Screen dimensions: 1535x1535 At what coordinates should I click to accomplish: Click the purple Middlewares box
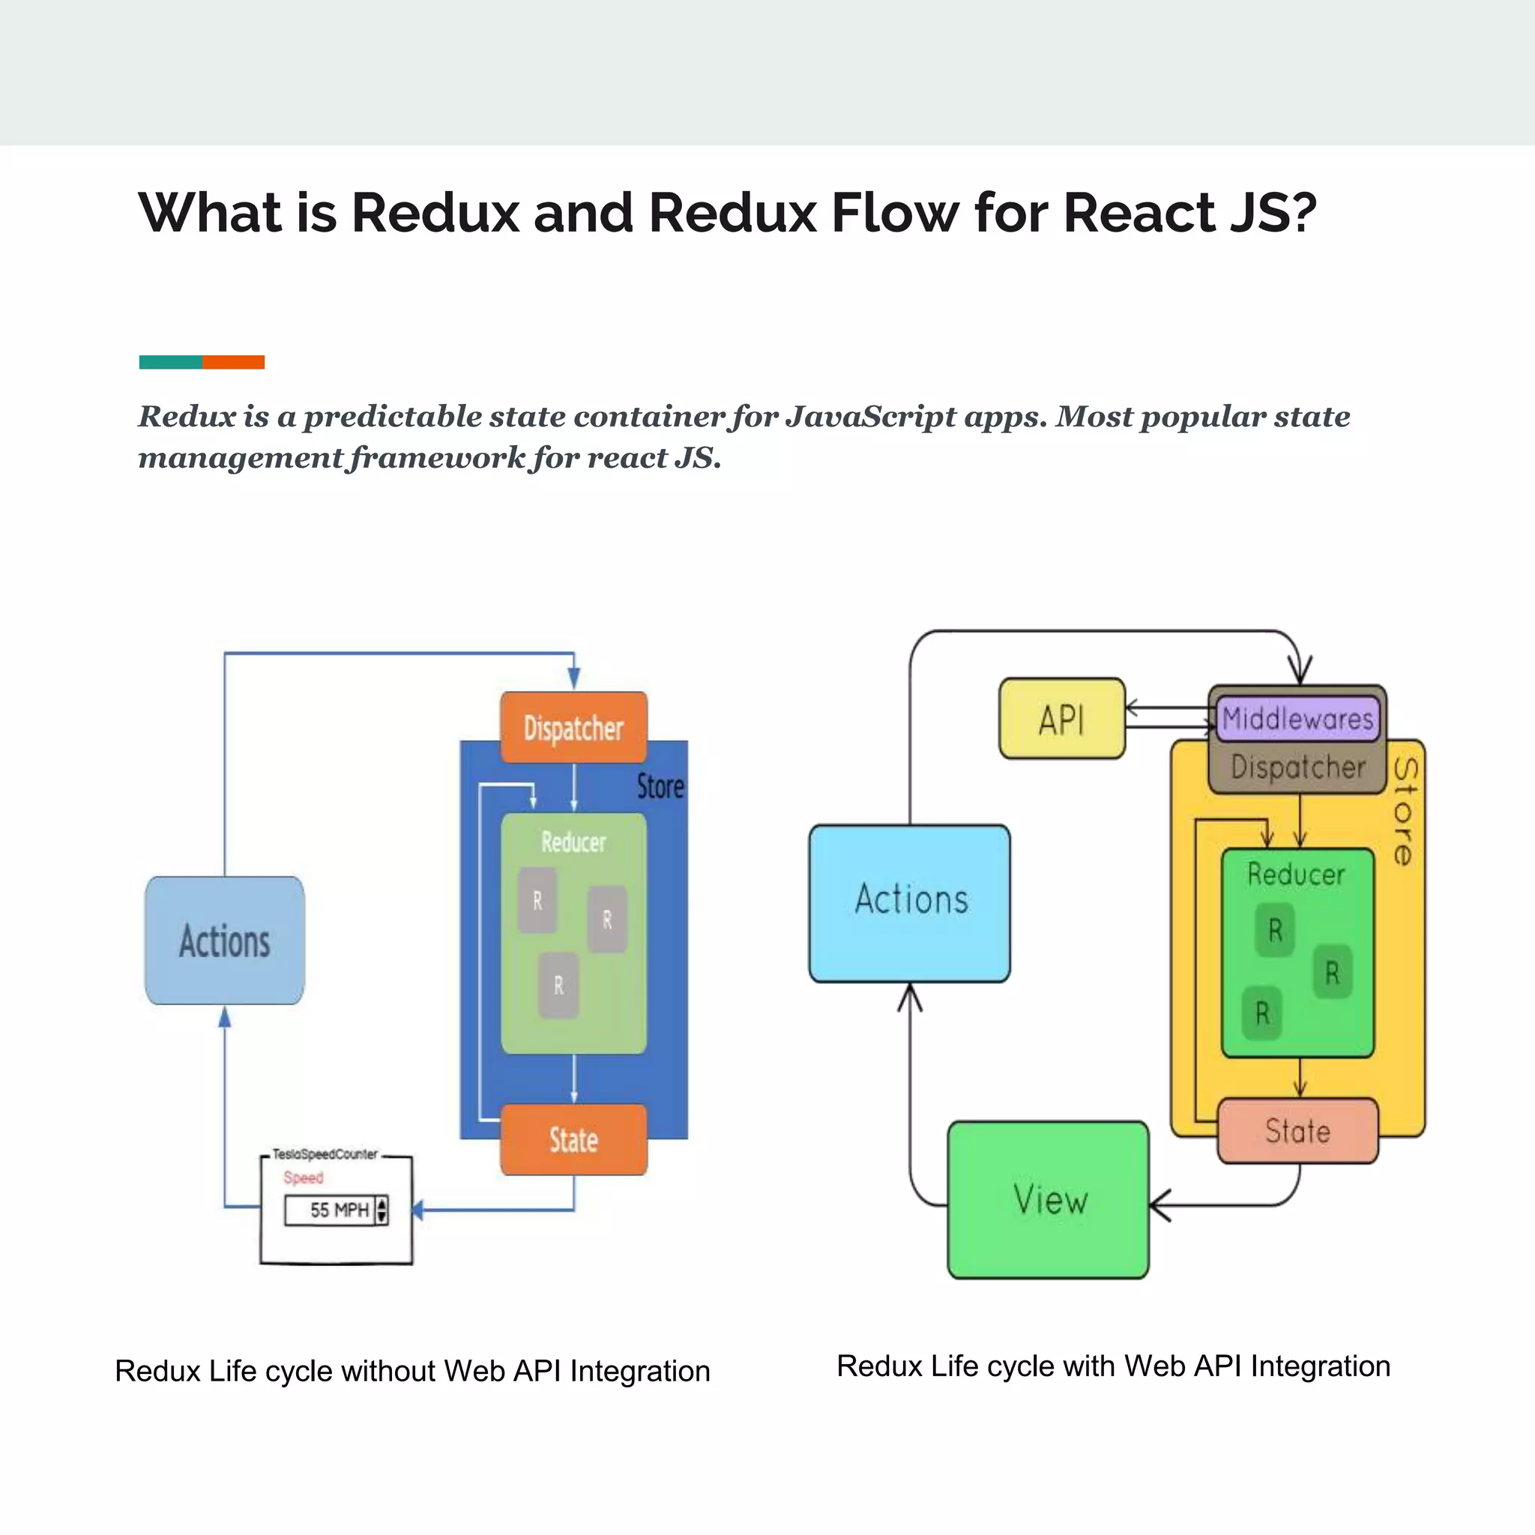1297,718
